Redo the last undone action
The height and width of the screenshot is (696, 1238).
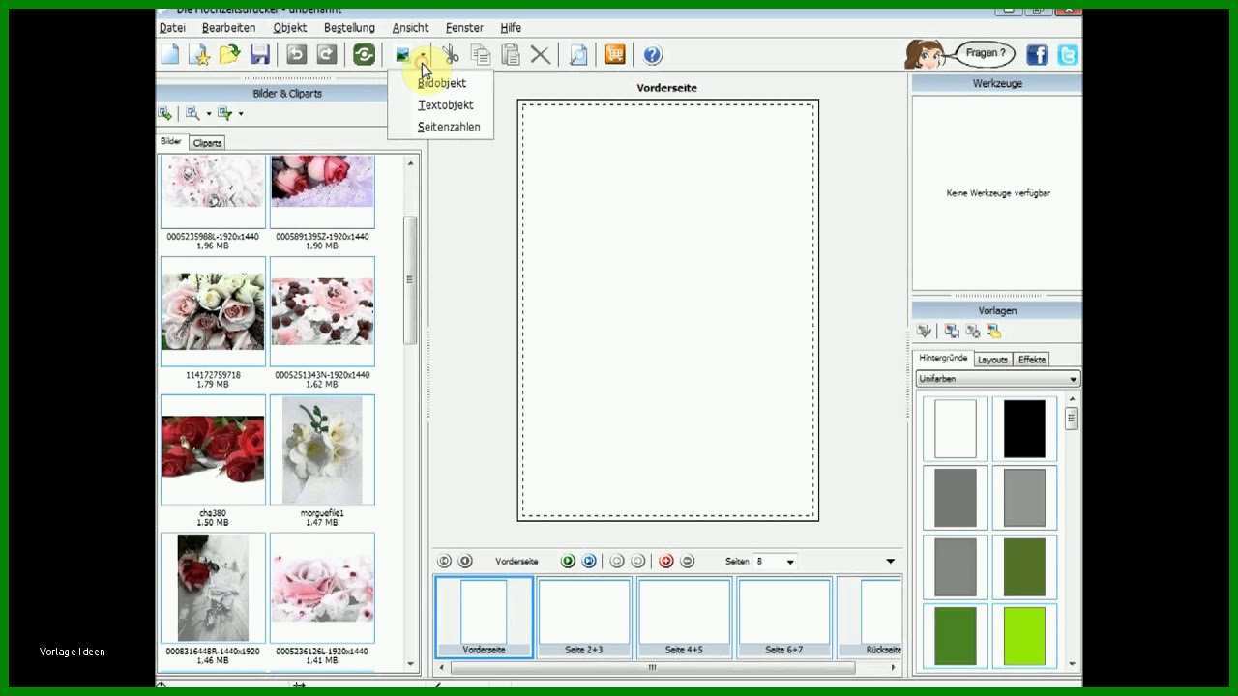coord(327,55)
